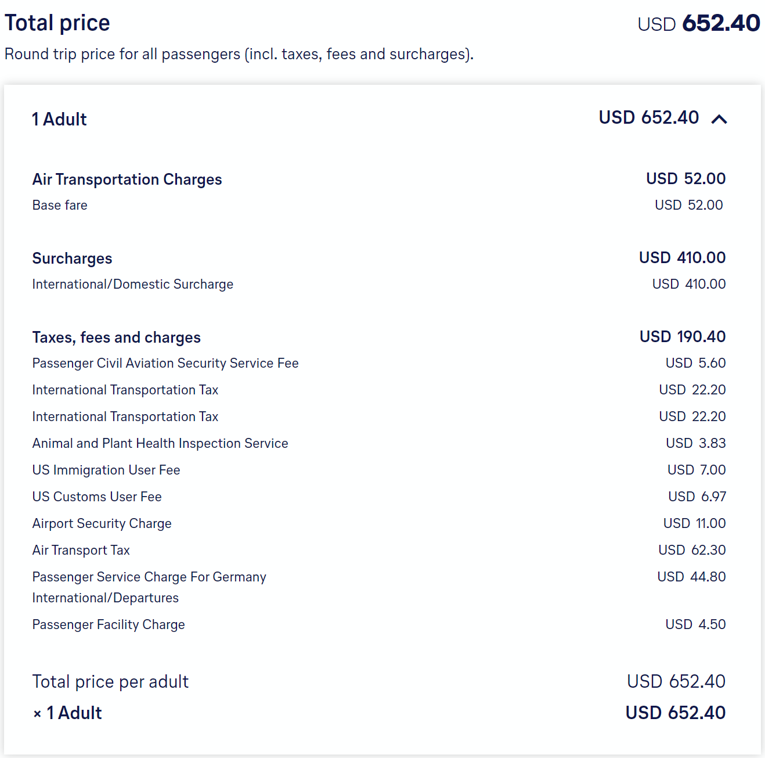Click the Base fare line item
The image size is (765, 758).
60,205
